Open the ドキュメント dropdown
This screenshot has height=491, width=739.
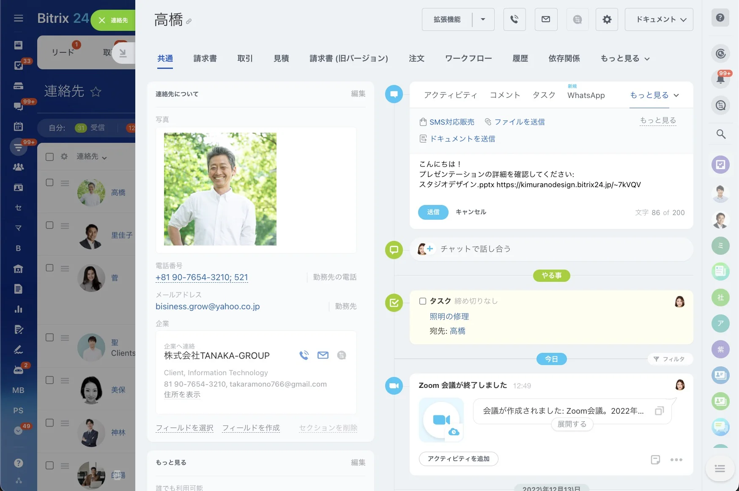(659, 19)
